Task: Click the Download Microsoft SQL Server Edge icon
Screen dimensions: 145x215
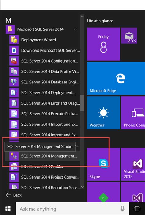Action: [x=14, y=50]
